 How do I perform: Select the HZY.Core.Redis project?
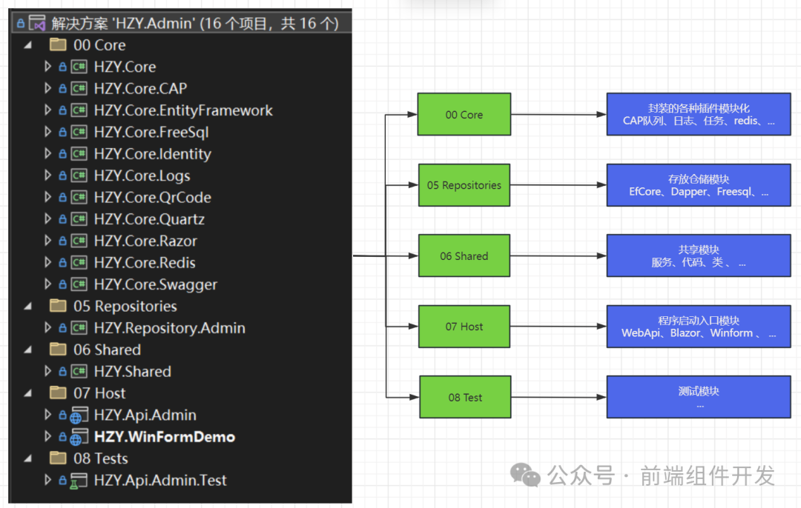[x=145, y=263]
